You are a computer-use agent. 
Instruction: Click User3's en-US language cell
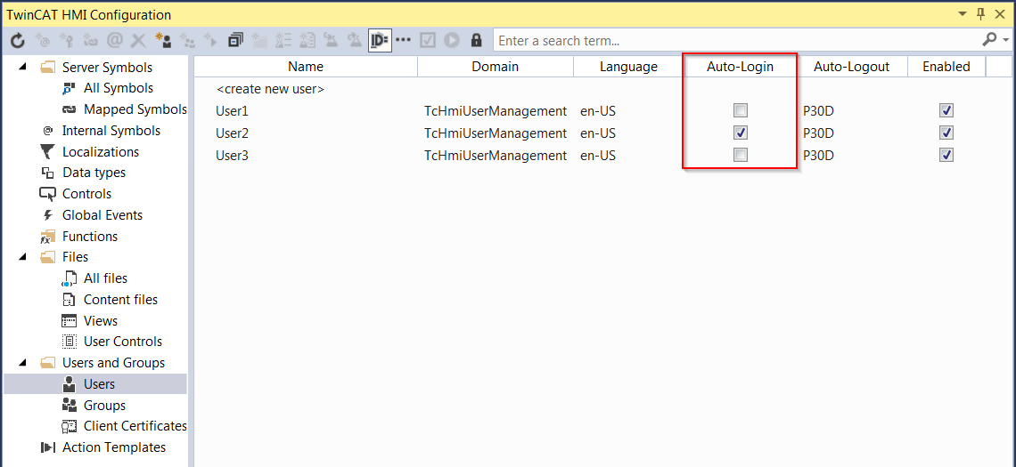597,156
